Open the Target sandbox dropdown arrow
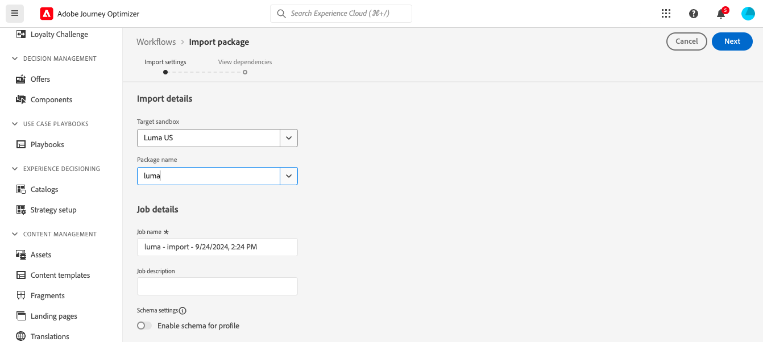Viewport: 763px width, 342px height. point(289,138)
